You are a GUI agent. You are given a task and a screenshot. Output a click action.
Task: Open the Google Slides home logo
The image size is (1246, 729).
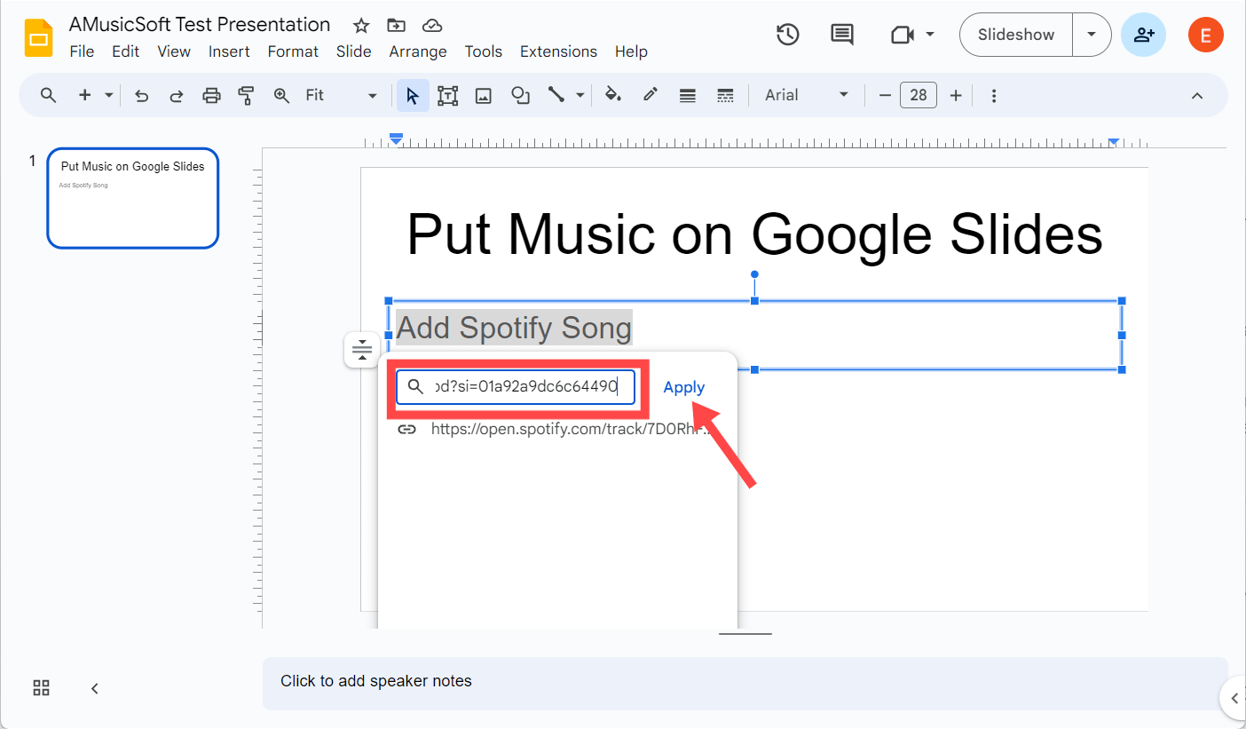pyautogui.click(x=38, y=37)
